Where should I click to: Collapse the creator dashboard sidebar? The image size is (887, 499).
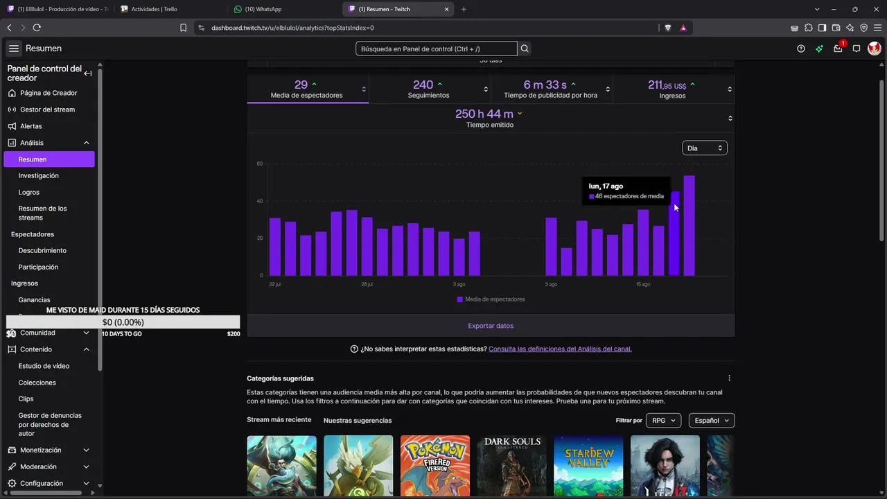(88, 73)
